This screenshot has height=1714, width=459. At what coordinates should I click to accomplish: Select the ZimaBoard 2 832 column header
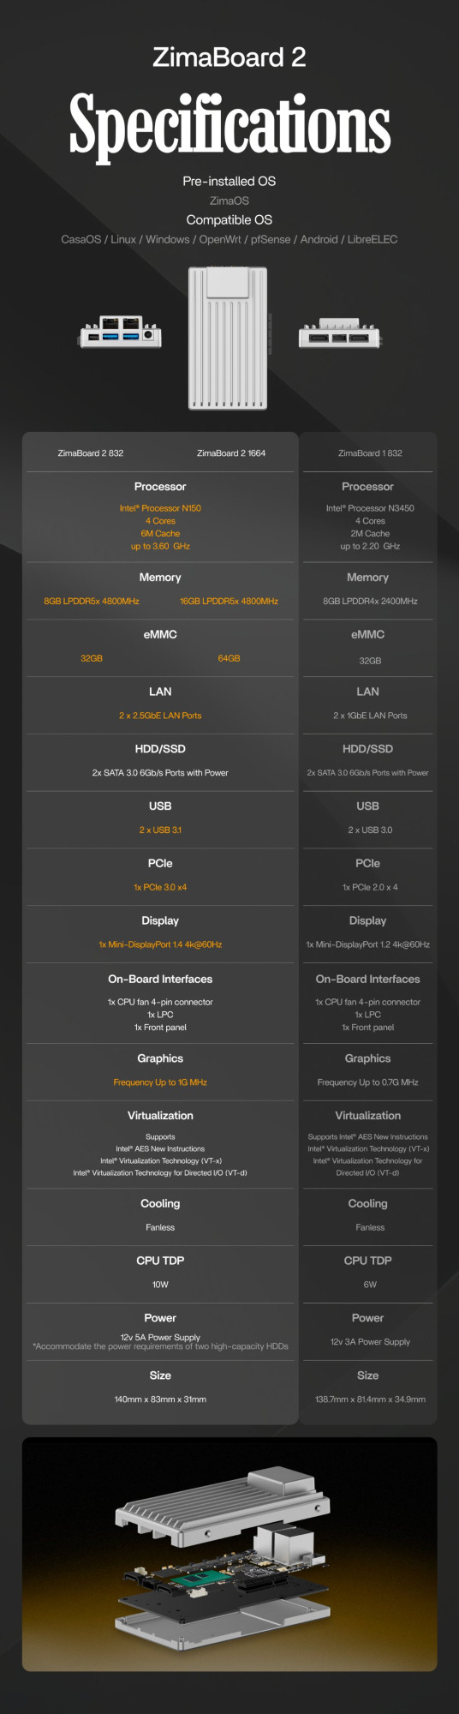tap(91, 453)
